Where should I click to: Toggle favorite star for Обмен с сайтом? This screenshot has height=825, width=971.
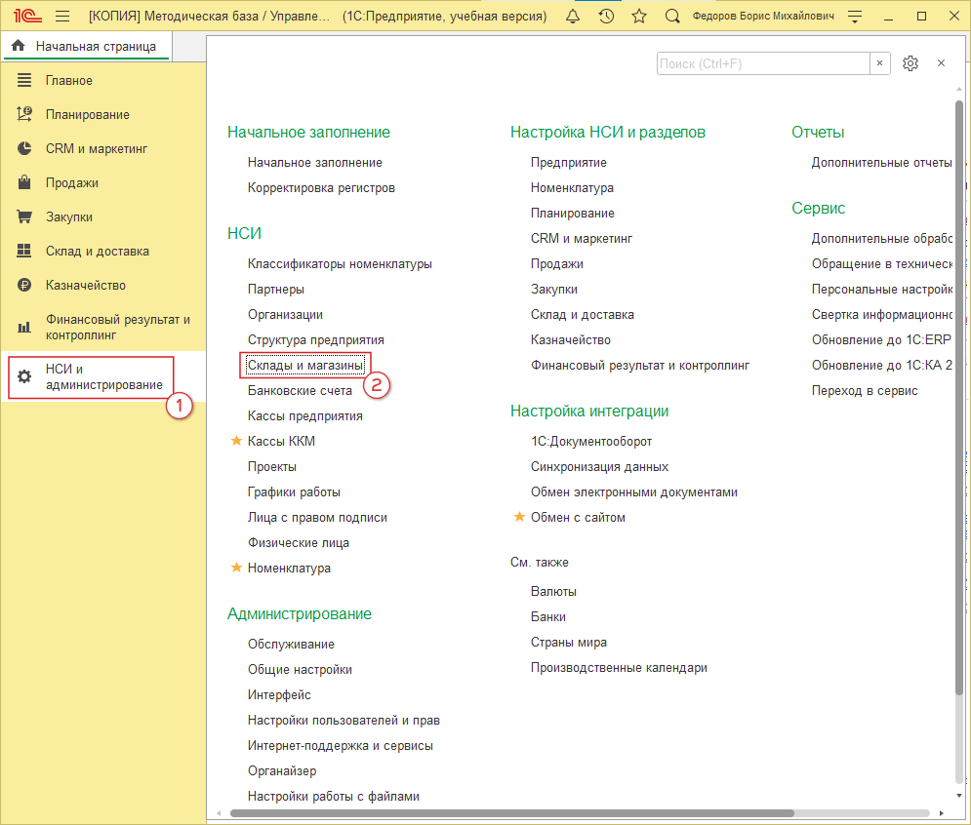pos(519,517)
